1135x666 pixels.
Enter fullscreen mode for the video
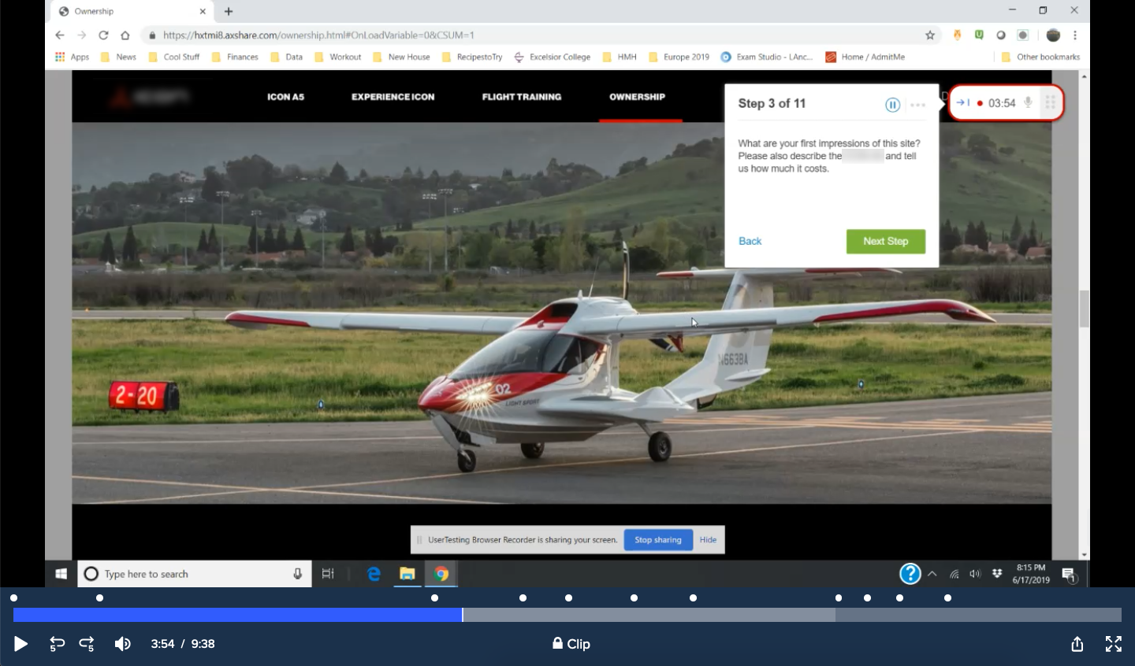coord(1113,644)
